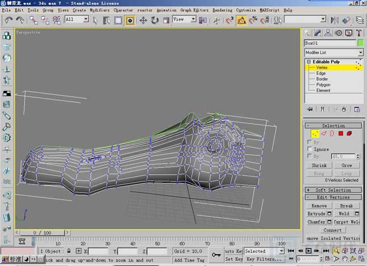Click the Shrink button
This screenshot has height=266, width=367.
click(319, 165)
